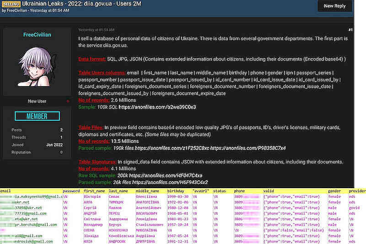Click the 2.6 Millions record count
Viewport: 366px width, 244px height.
[x=123, y=100]
